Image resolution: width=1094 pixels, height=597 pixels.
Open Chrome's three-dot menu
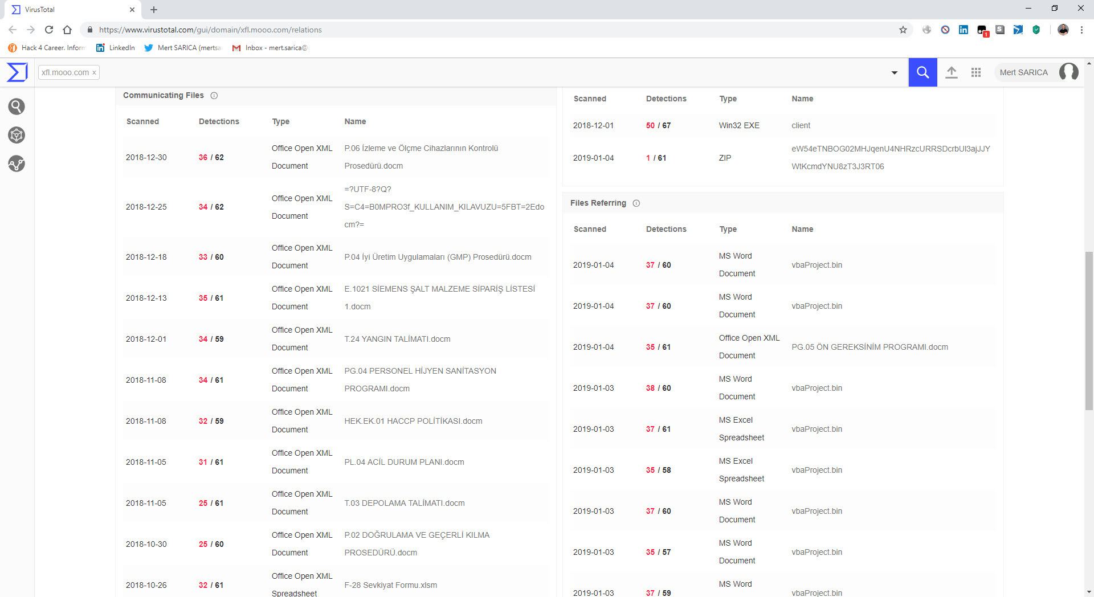(x=1081, y=30)
